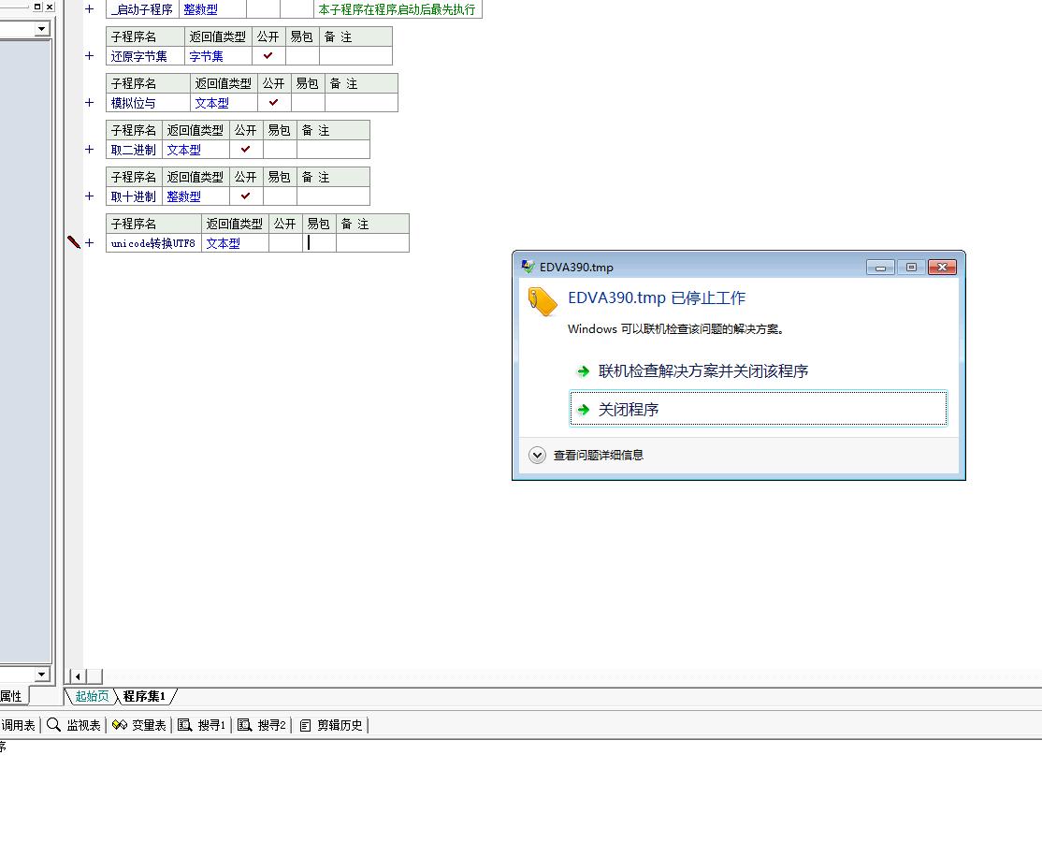Screen dimensions: 1042x856
Task: Expand the unicode转换UTF8 subroutine
Action: pyautogui.click(x=90, y=242)
